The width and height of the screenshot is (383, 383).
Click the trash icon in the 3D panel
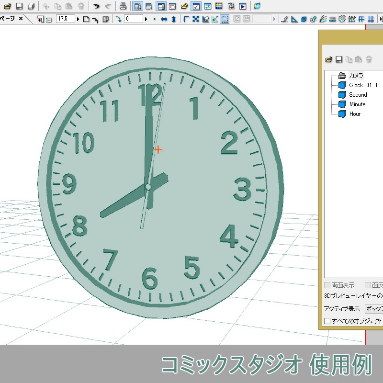click(x=369, y=58)
